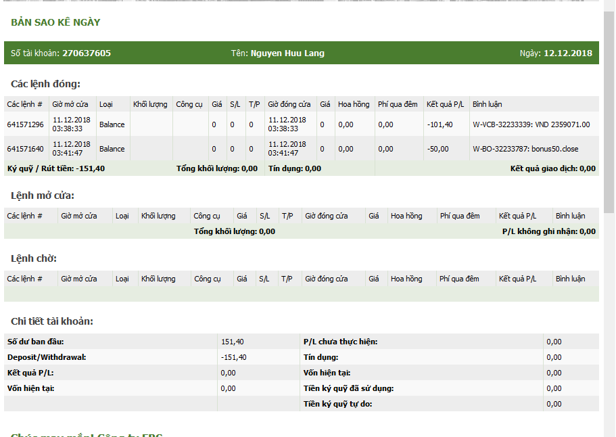Click the Deposit/Withdrawal value -151,40
616x437 pixels.
tap(234, 357)
